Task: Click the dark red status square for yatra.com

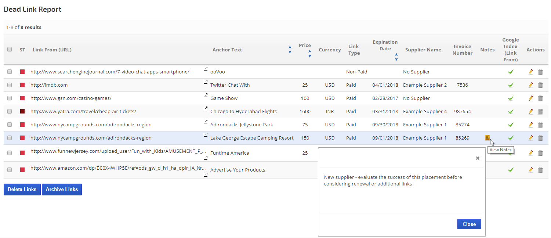Action: pyautogui.click(x=22, y=112)
